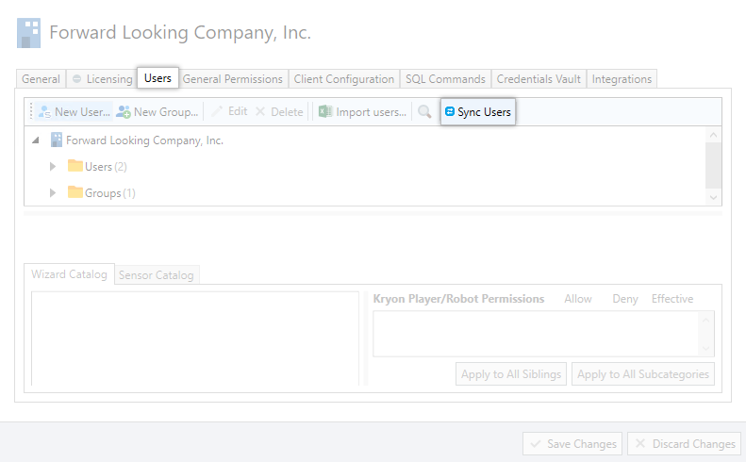
Task: Click the New Group toolbar icon
Action: (124, 112)
